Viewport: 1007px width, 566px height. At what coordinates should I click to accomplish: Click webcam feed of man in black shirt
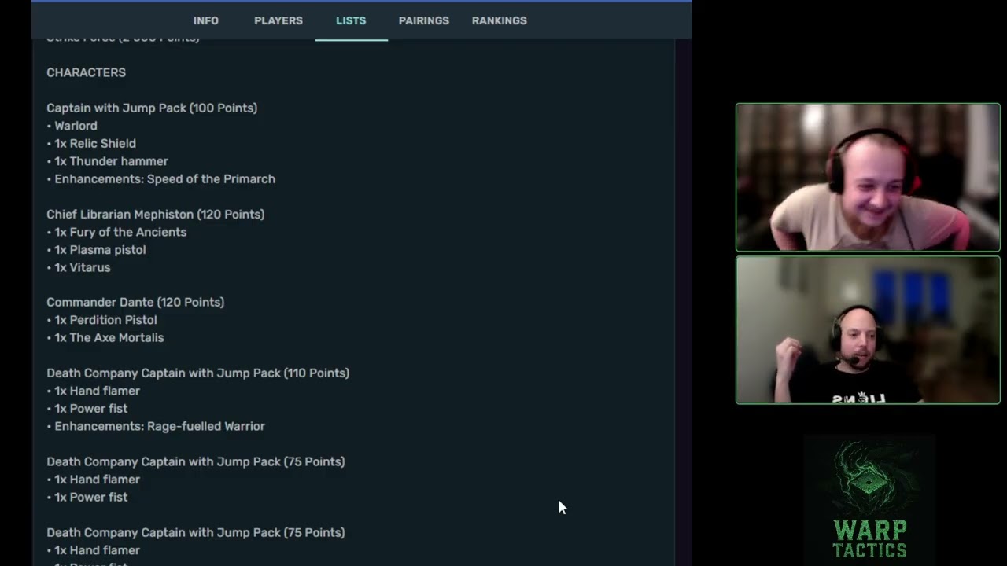(868, 330)
